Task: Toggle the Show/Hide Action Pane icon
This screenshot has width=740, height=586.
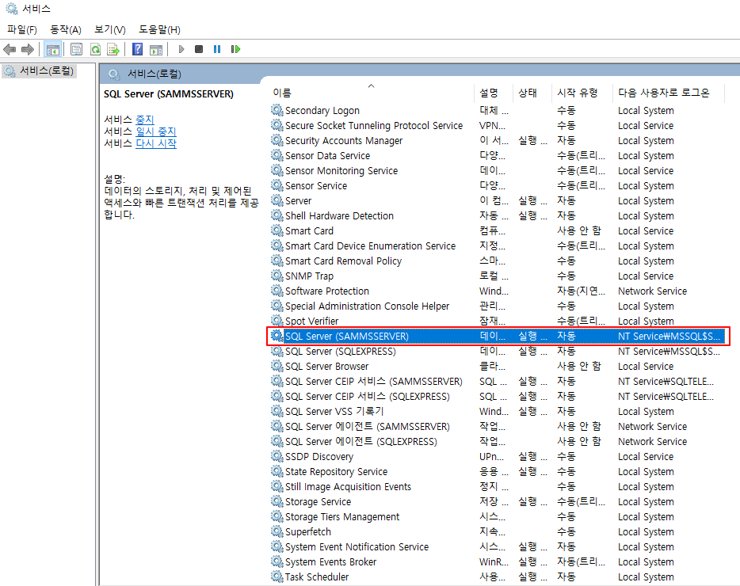Action: coord(156,49)
